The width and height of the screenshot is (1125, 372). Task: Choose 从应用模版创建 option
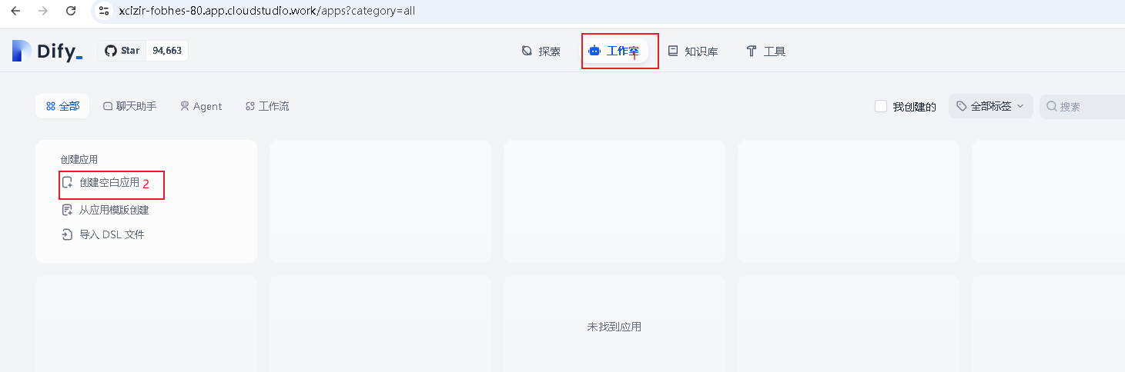pyautogui.click(x=114, y=210)
